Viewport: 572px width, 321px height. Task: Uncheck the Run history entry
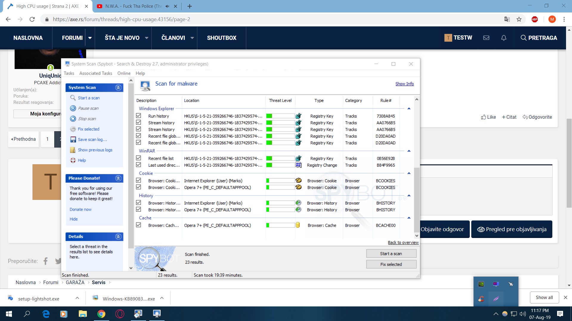(x=139, y=116)
